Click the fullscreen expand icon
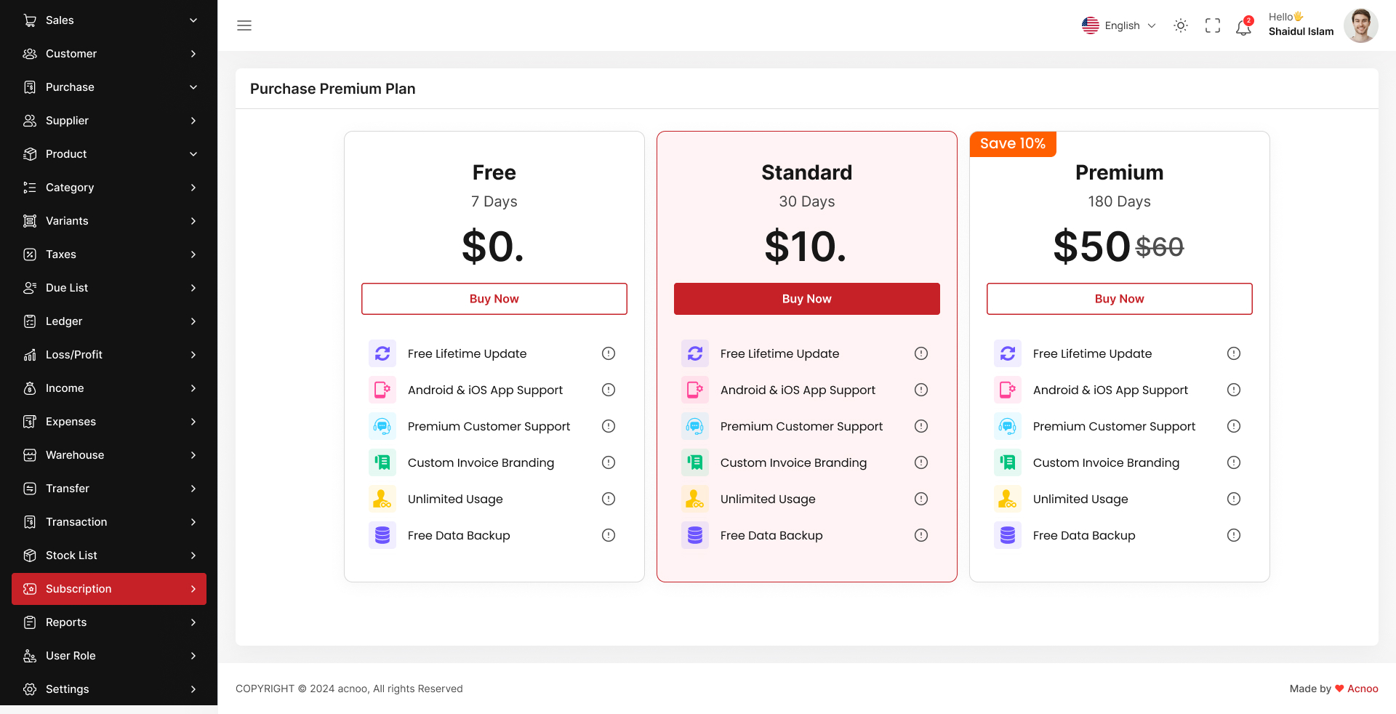The width and height of the screenshot is (1396, 714). click(x=1212, y=25)
